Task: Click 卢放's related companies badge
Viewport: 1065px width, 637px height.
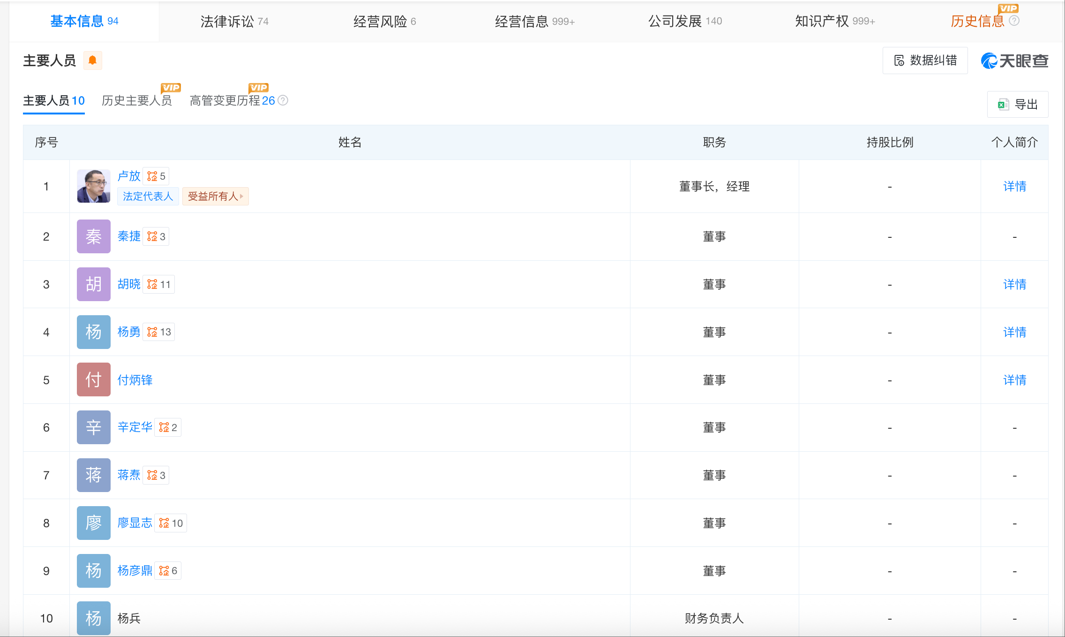Action: [x=156, y=176]
